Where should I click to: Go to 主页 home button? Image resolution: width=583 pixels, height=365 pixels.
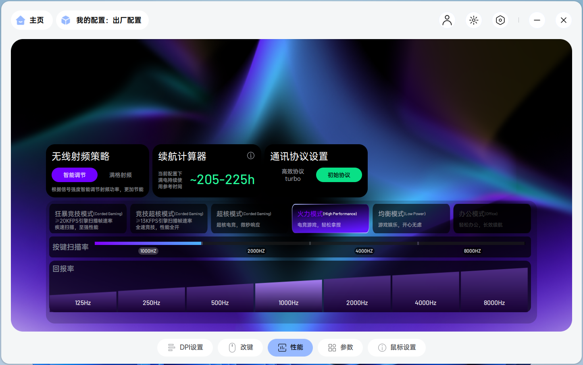click(31, 20)
